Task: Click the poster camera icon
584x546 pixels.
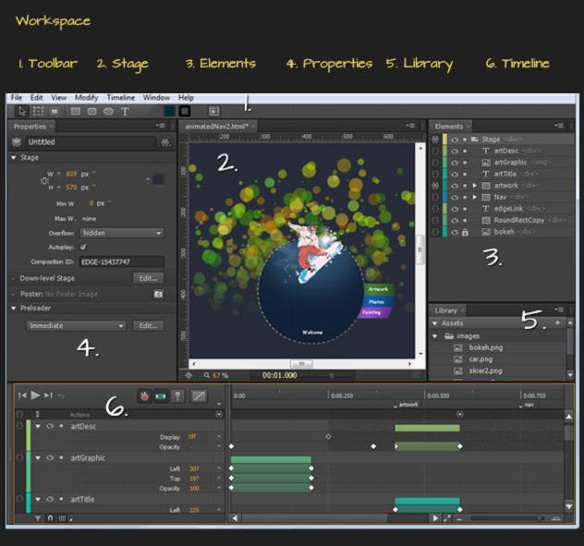Action: point(159,294)
